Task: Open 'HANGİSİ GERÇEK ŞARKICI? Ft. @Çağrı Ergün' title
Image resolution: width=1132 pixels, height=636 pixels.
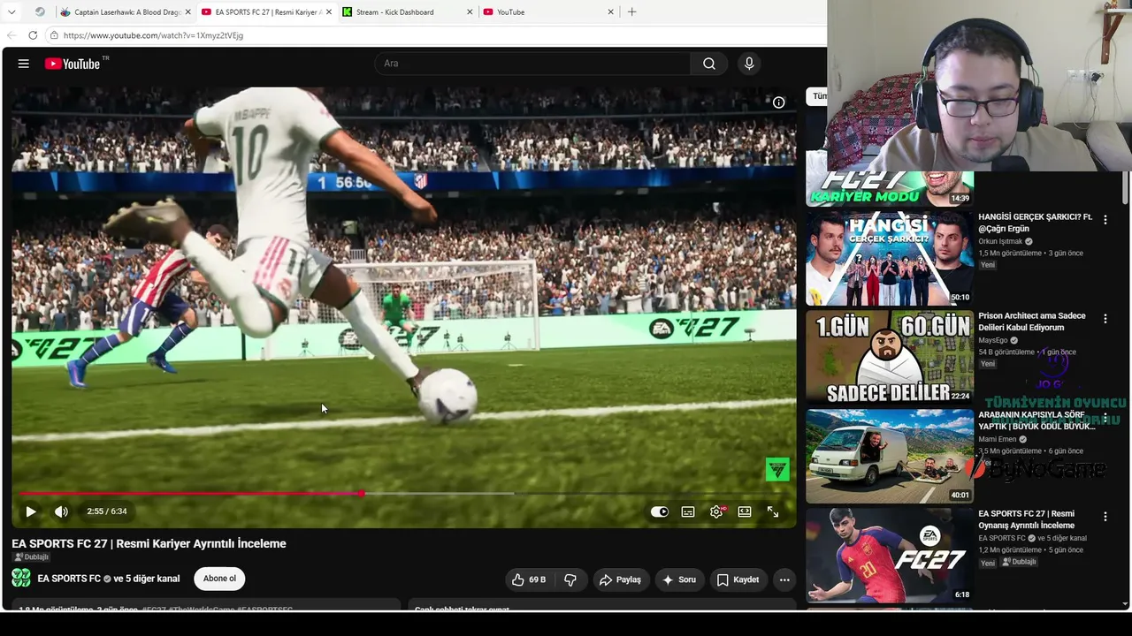Action: (x=1036, y=223)
